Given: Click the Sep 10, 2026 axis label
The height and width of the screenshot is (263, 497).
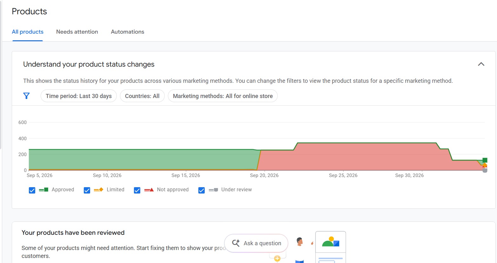Looking at the screenshot, I should 107,175.
